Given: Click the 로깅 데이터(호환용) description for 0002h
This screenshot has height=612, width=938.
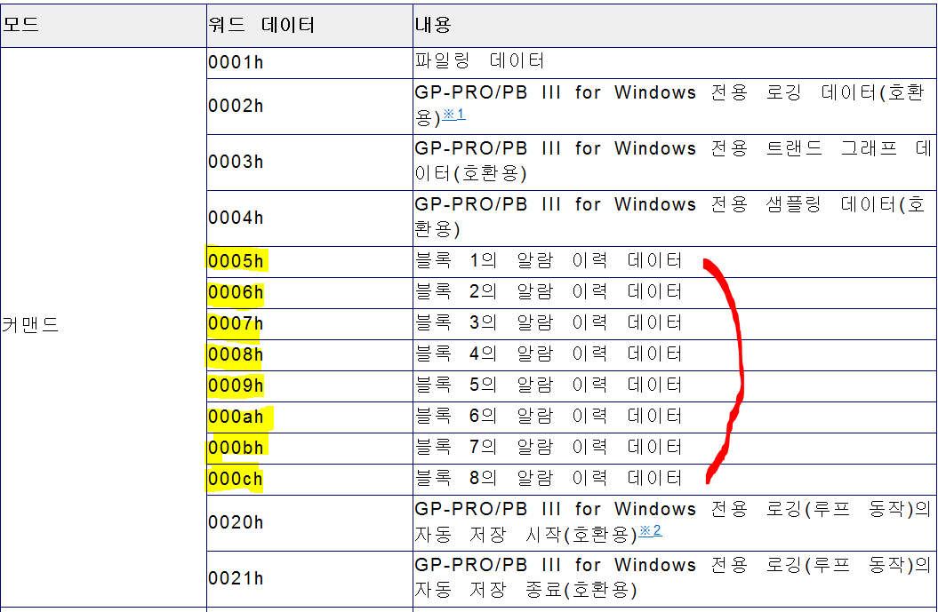Looking at the screenshot, I should pos(670,105).
